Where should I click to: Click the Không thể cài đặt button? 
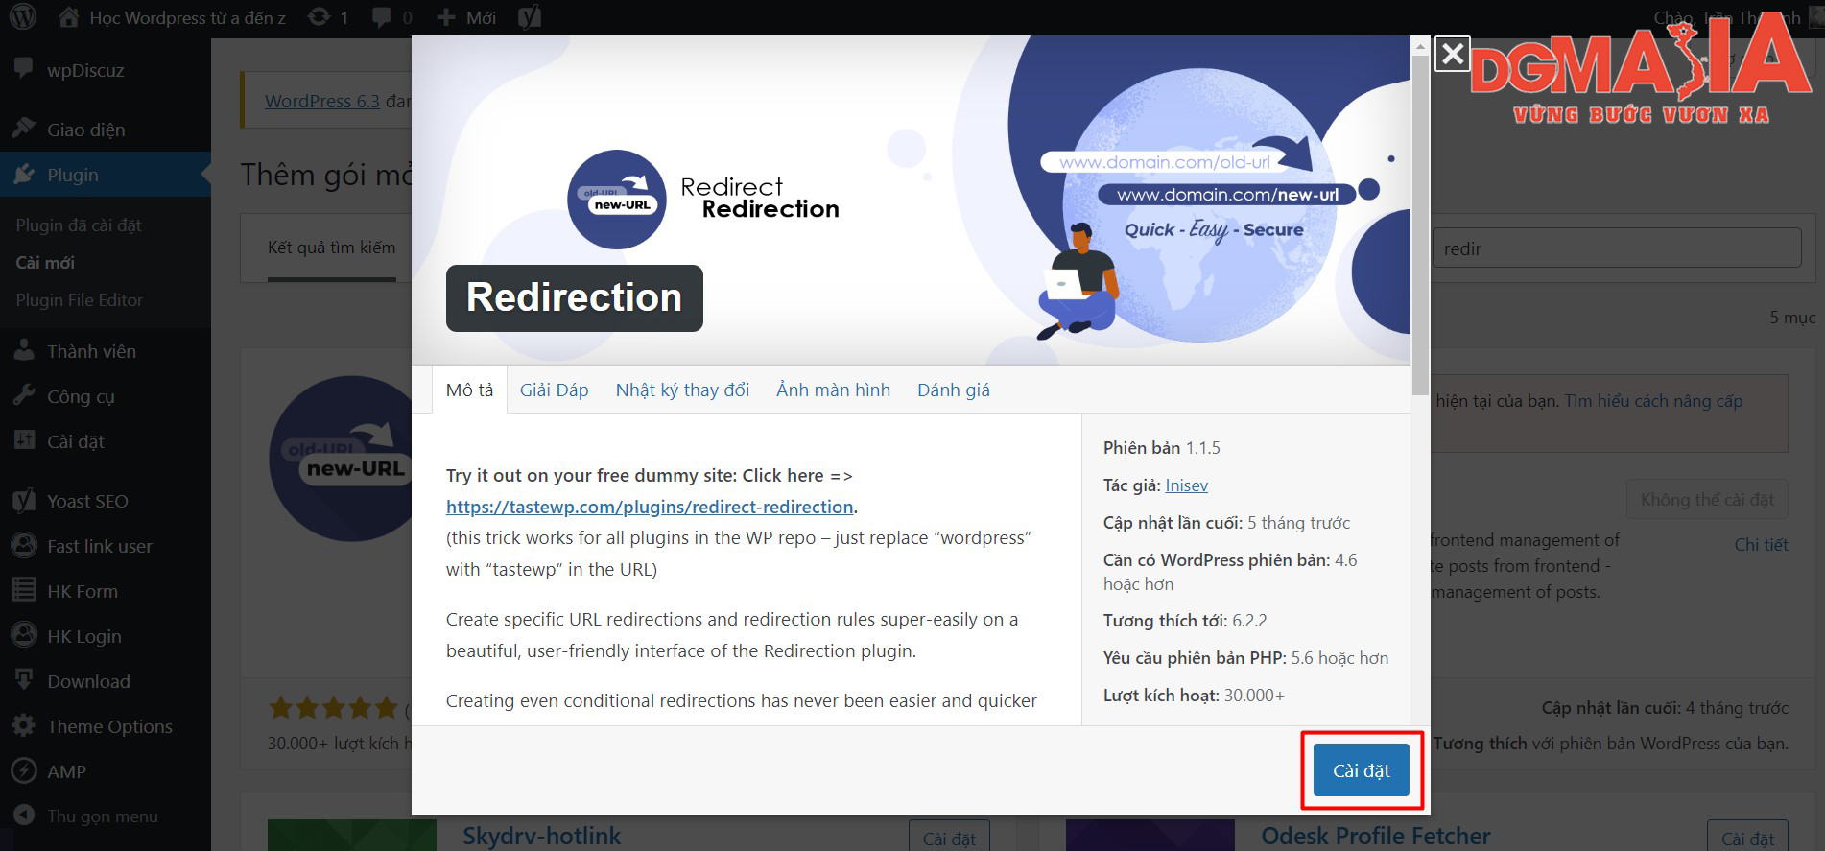[1707, 500]
